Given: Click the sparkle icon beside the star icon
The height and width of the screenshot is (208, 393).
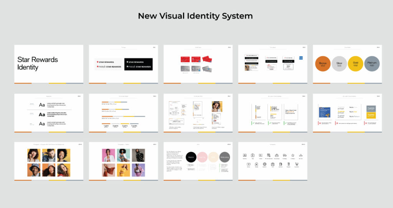Looking at the screenshot, I should pyautogui.click(x=301, y=156).
